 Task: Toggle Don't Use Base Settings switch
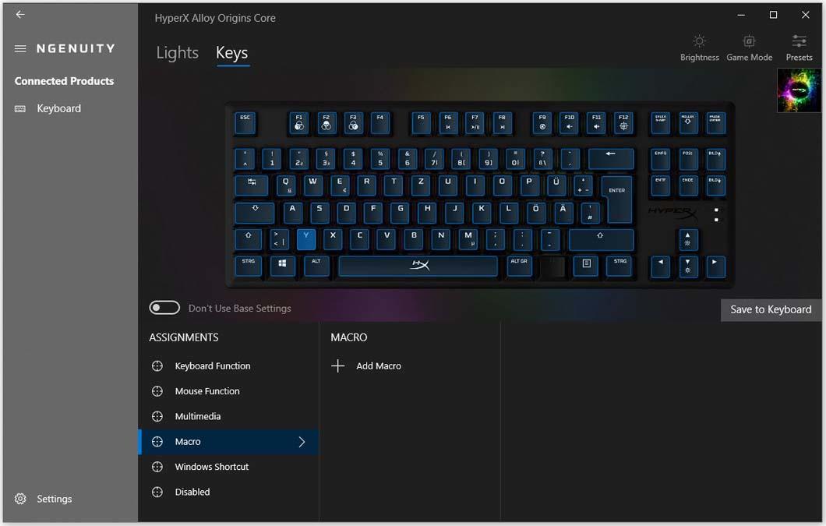point(164,308)
